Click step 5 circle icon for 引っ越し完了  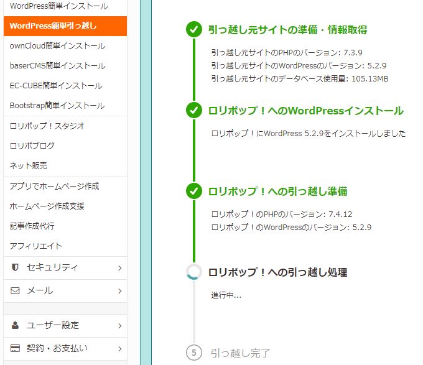tap(194, 353)
